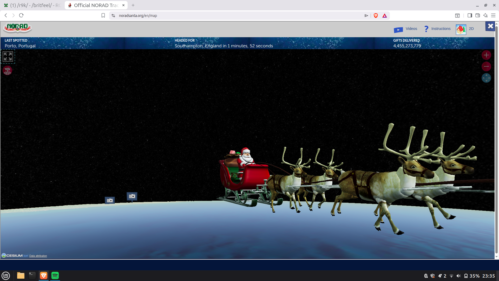Viewport: 499px width, 281px height.
Task: Close the map with the X button
Action: click(490, 26)
